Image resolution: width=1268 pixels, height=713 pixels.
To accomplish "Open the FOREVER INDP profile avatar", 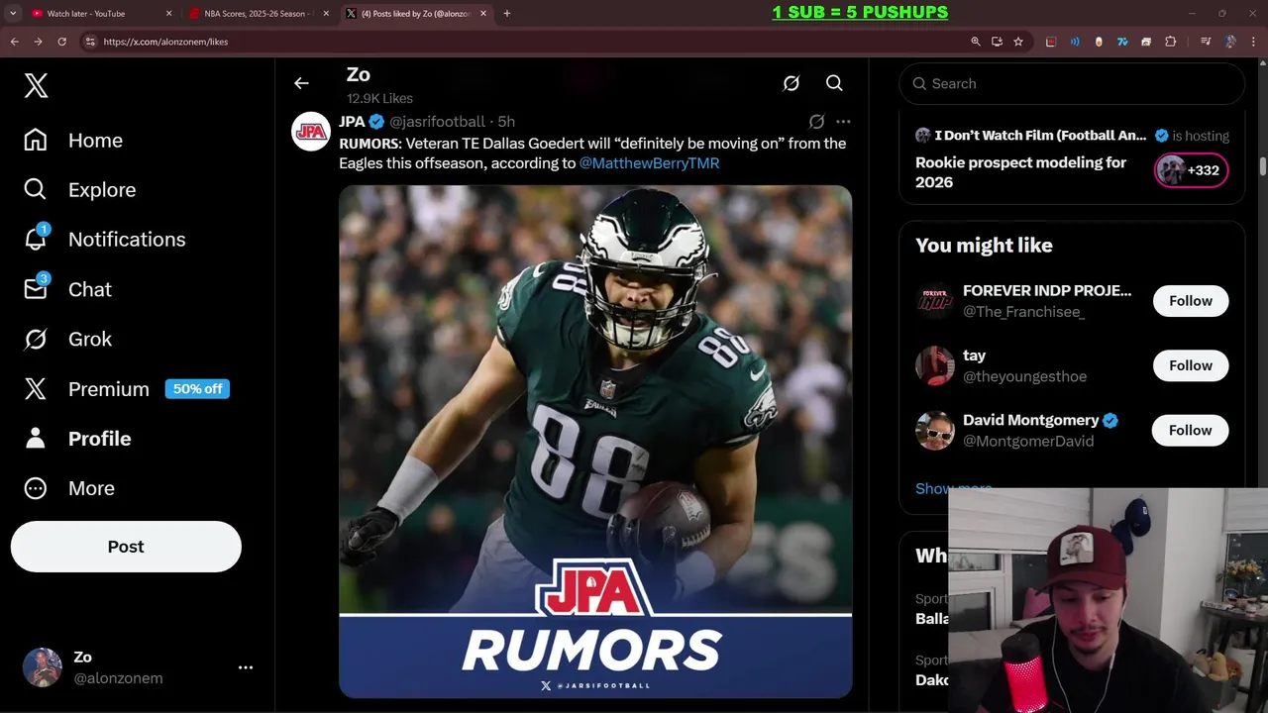I will click(x=935, y=301).
